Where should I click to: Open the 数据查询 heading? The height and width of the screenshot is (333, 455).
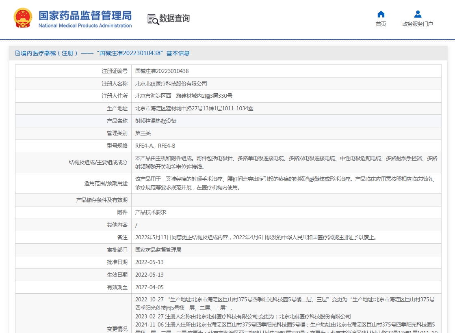tap(174, 18)
